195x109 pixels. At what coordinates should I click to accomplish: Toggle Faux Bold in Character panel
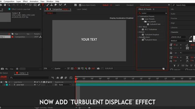click(174, 66)
